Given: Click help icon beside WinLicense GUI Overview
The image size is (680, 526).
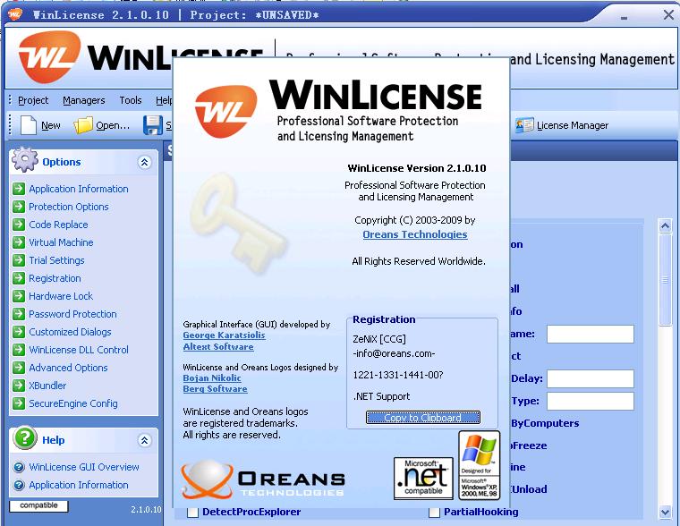Looking at the screenshot, I should coord(19,467).
